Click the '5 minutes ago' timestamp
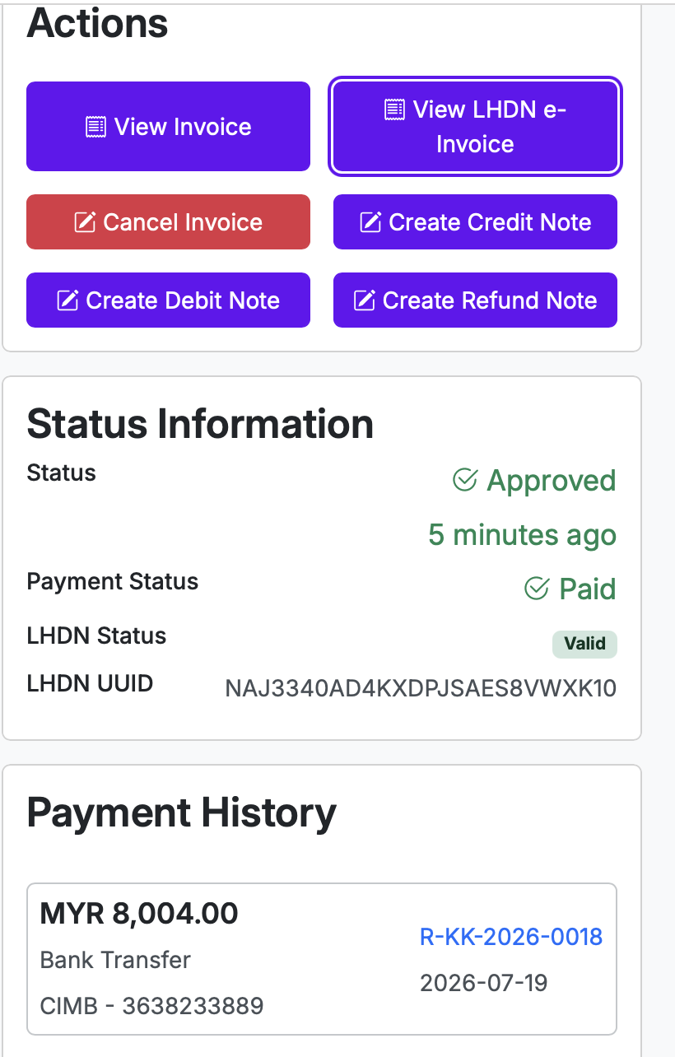Screen dimensions: 675x1057 [x=522, y=535]
